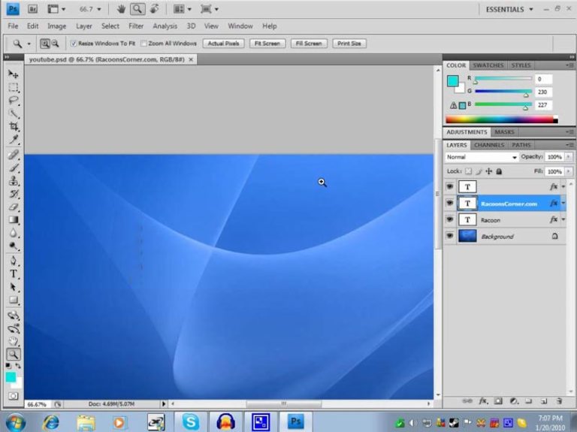This screenshot has height=432, width=577.
Task: Click the Actual Pixels button
Action: (223, 44)
